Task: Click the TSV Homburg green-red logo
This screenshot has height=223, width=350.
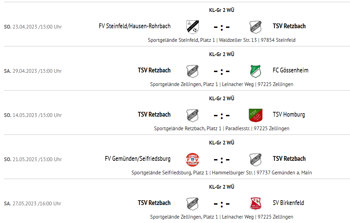Action: (256, 115)
